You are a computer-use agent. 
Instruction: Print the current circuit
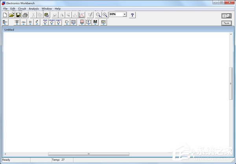25,15
